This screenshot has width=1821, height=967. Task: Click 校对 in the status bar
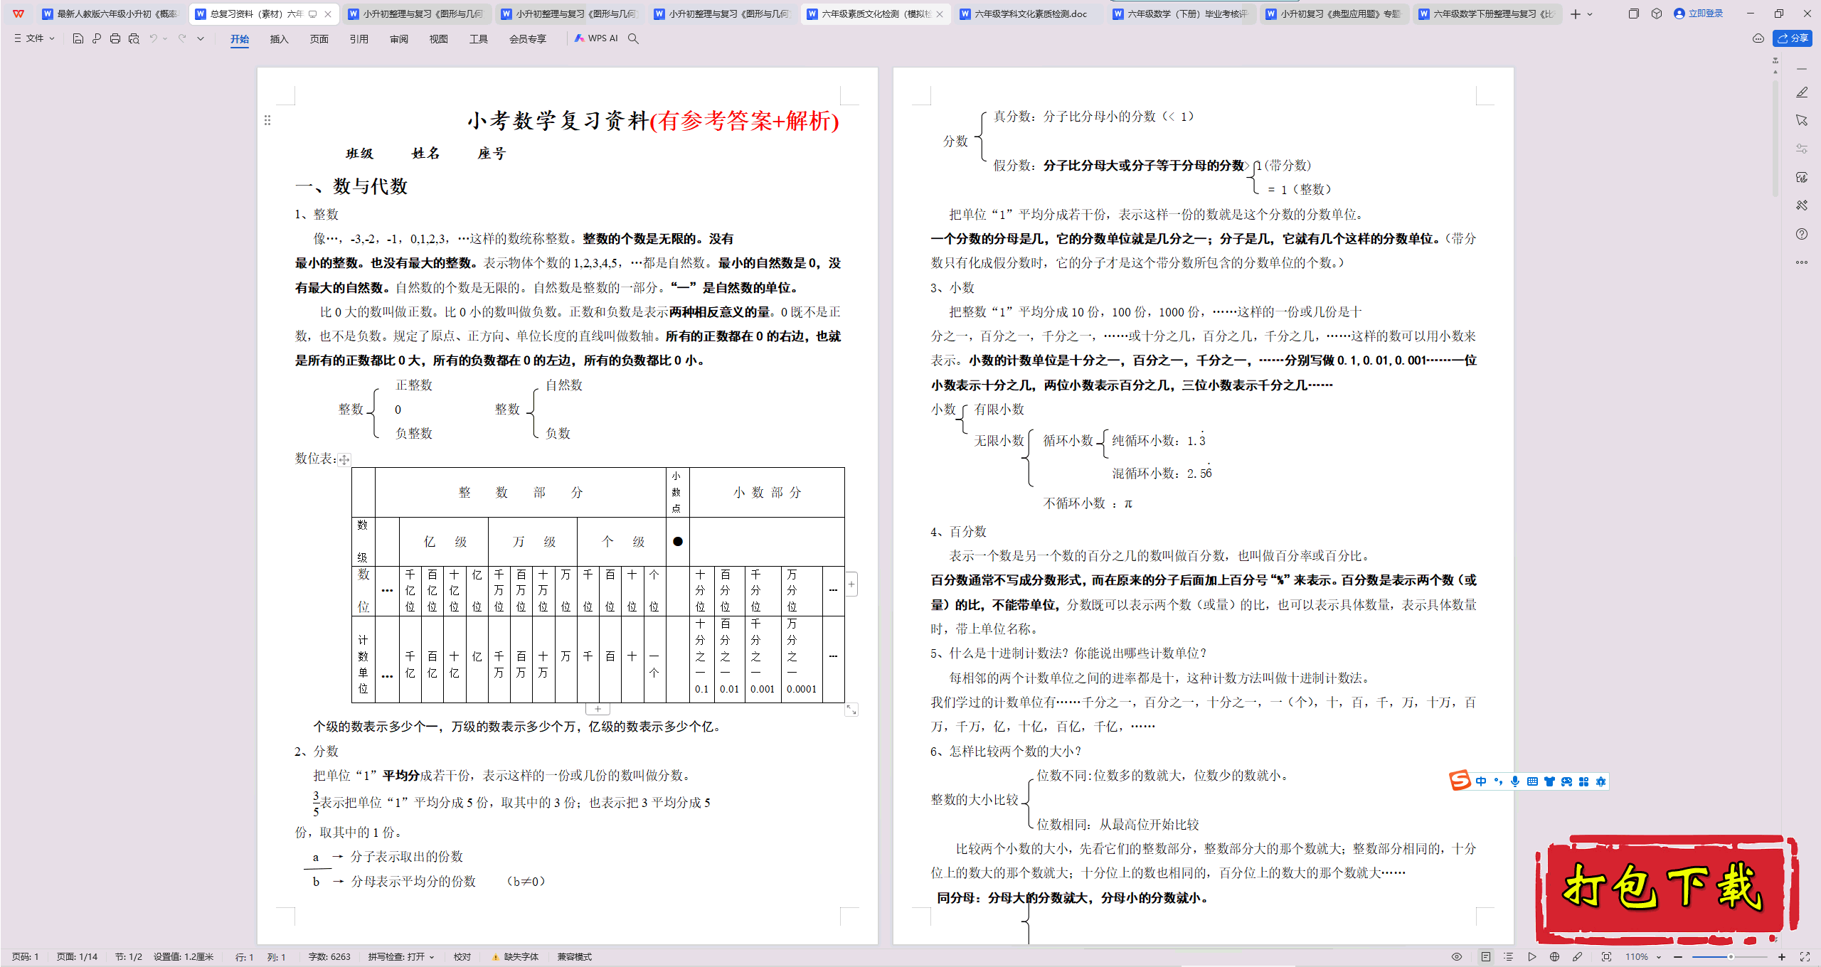462,957
